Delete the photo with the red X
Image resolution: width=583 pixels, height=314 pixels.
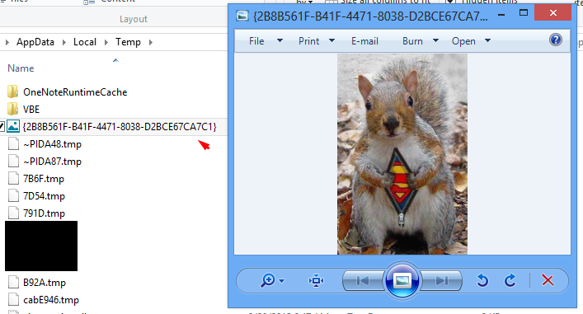point(548,280)
